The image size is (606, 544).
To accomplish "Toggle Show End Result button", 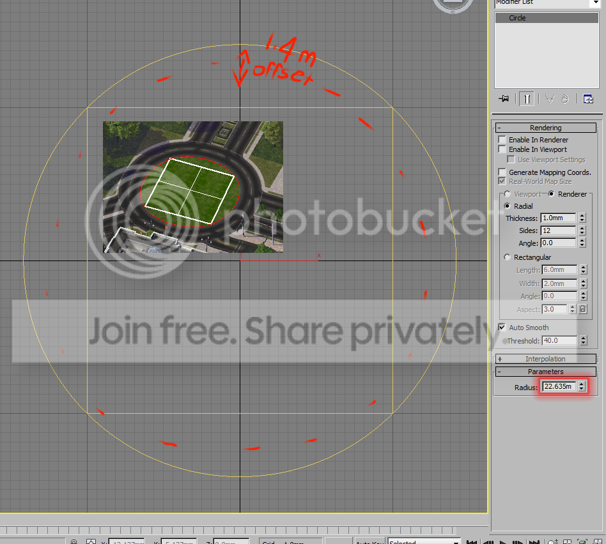I will [527, 99].
